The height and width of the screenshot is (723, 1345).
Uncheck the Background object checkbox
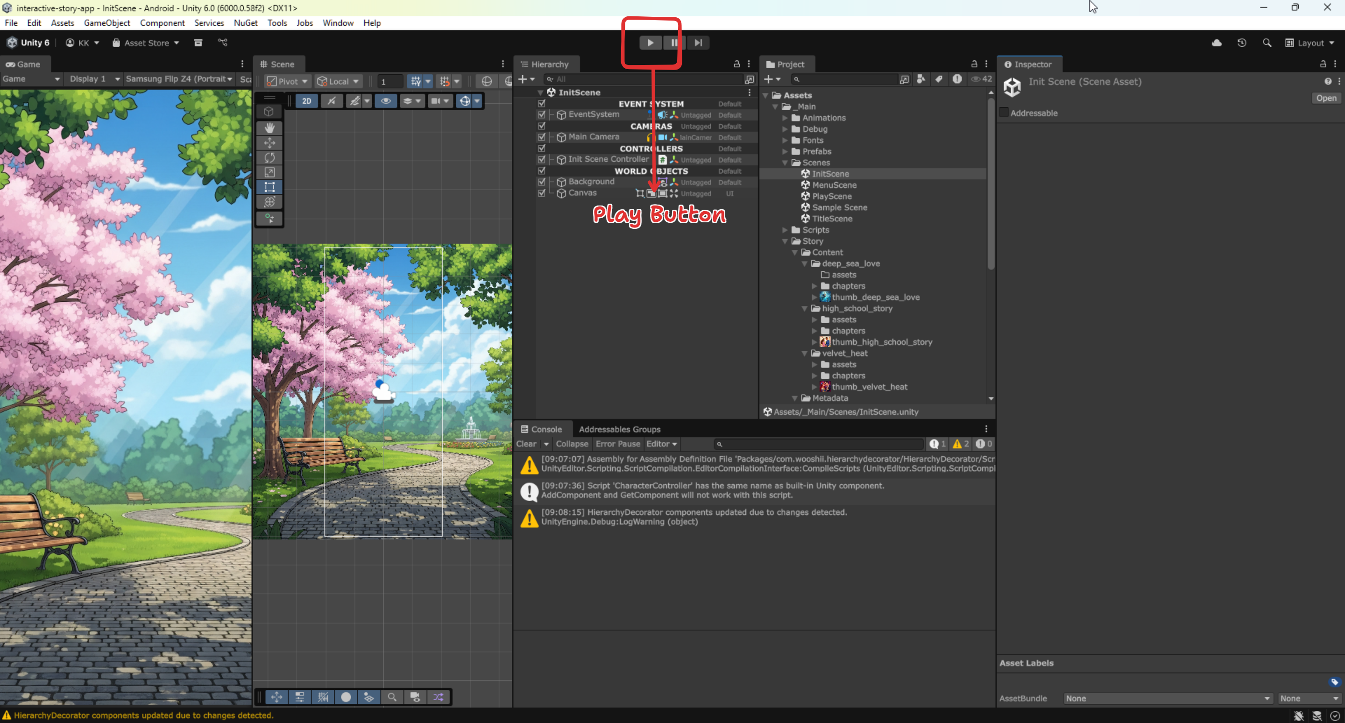coord(541,182)
